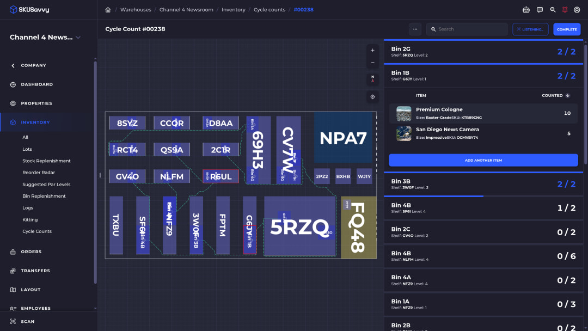Select the NPA7 zone on the map
This screenshot has height=331, width=588.
343,138
